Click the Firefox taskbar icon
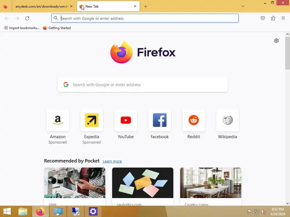This screenshot has width=290, height=217. tap(40, 211)
